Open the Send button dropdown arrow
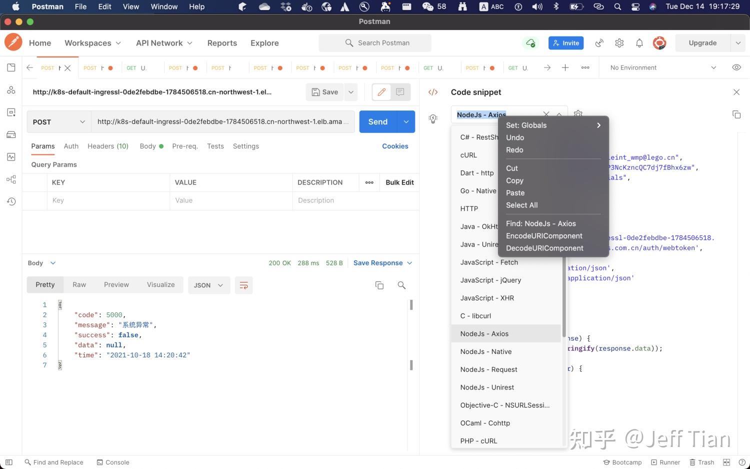Screen dimensions: 750x469 point(406,122)
